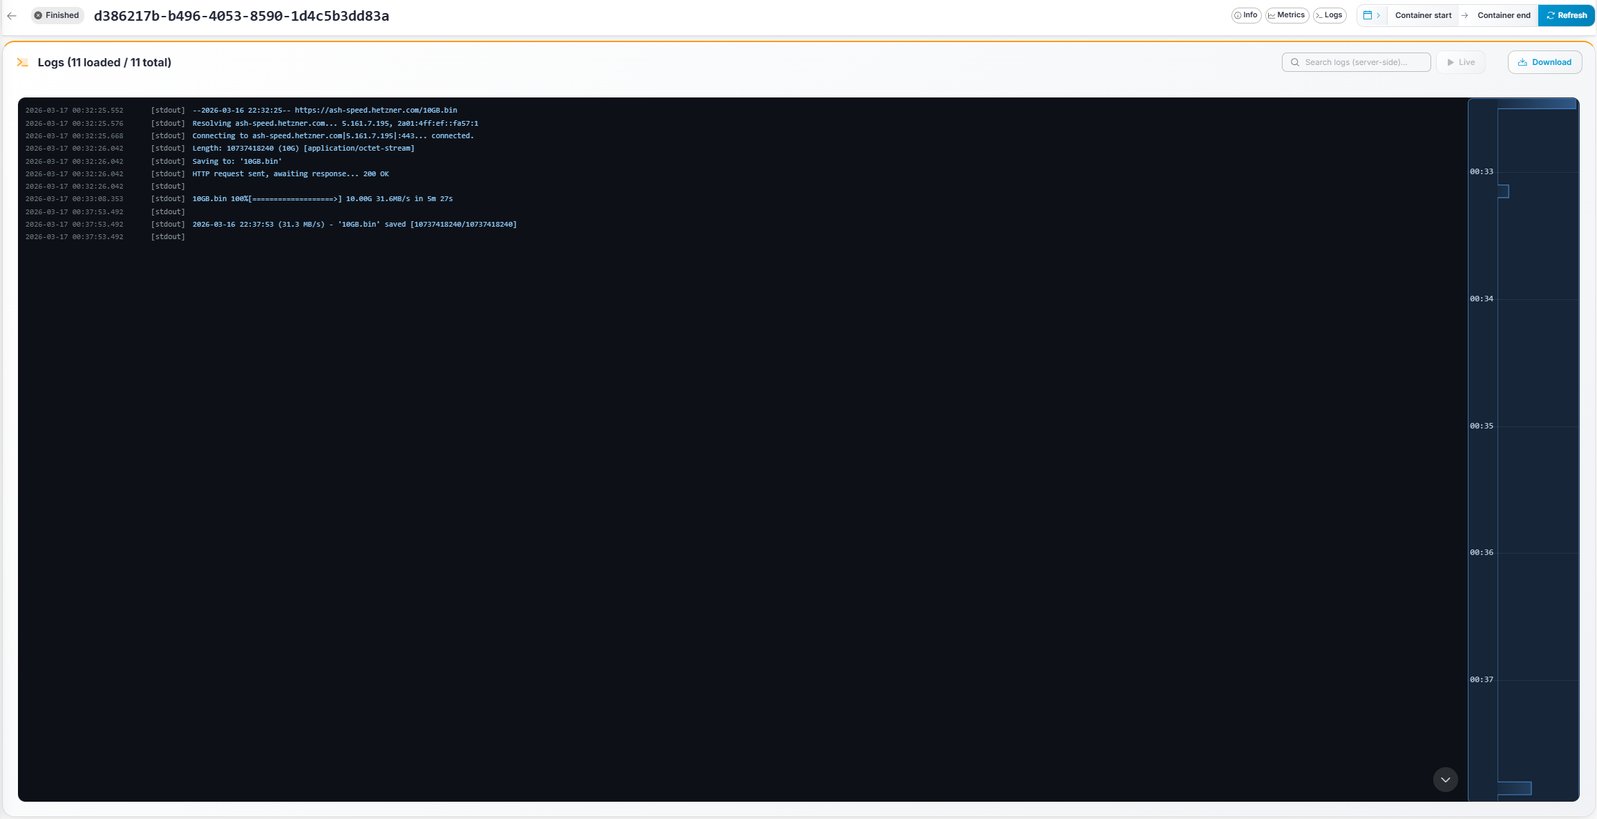Image resolution: width=1597 pixels, height=819 pixels.
Task: Click the chevron to scroll logs down
Action: (1444, 780)
